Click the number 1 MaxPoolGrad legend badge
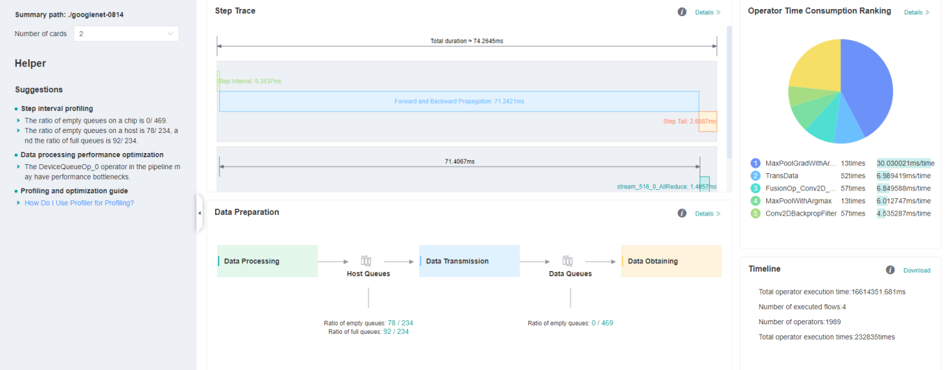948x370 pixels. [756, 164]
